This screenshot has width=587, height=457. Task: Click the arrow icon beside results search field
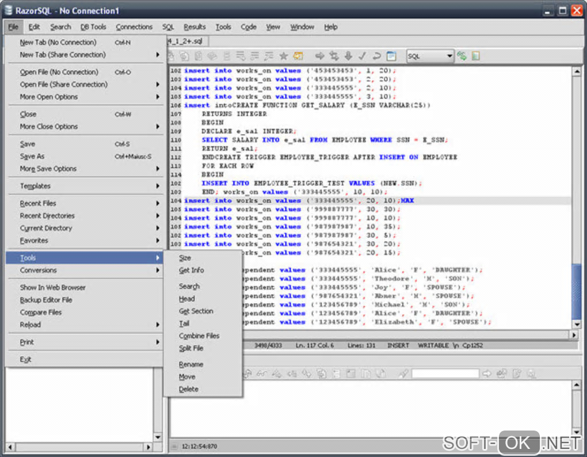click(487, 374)
